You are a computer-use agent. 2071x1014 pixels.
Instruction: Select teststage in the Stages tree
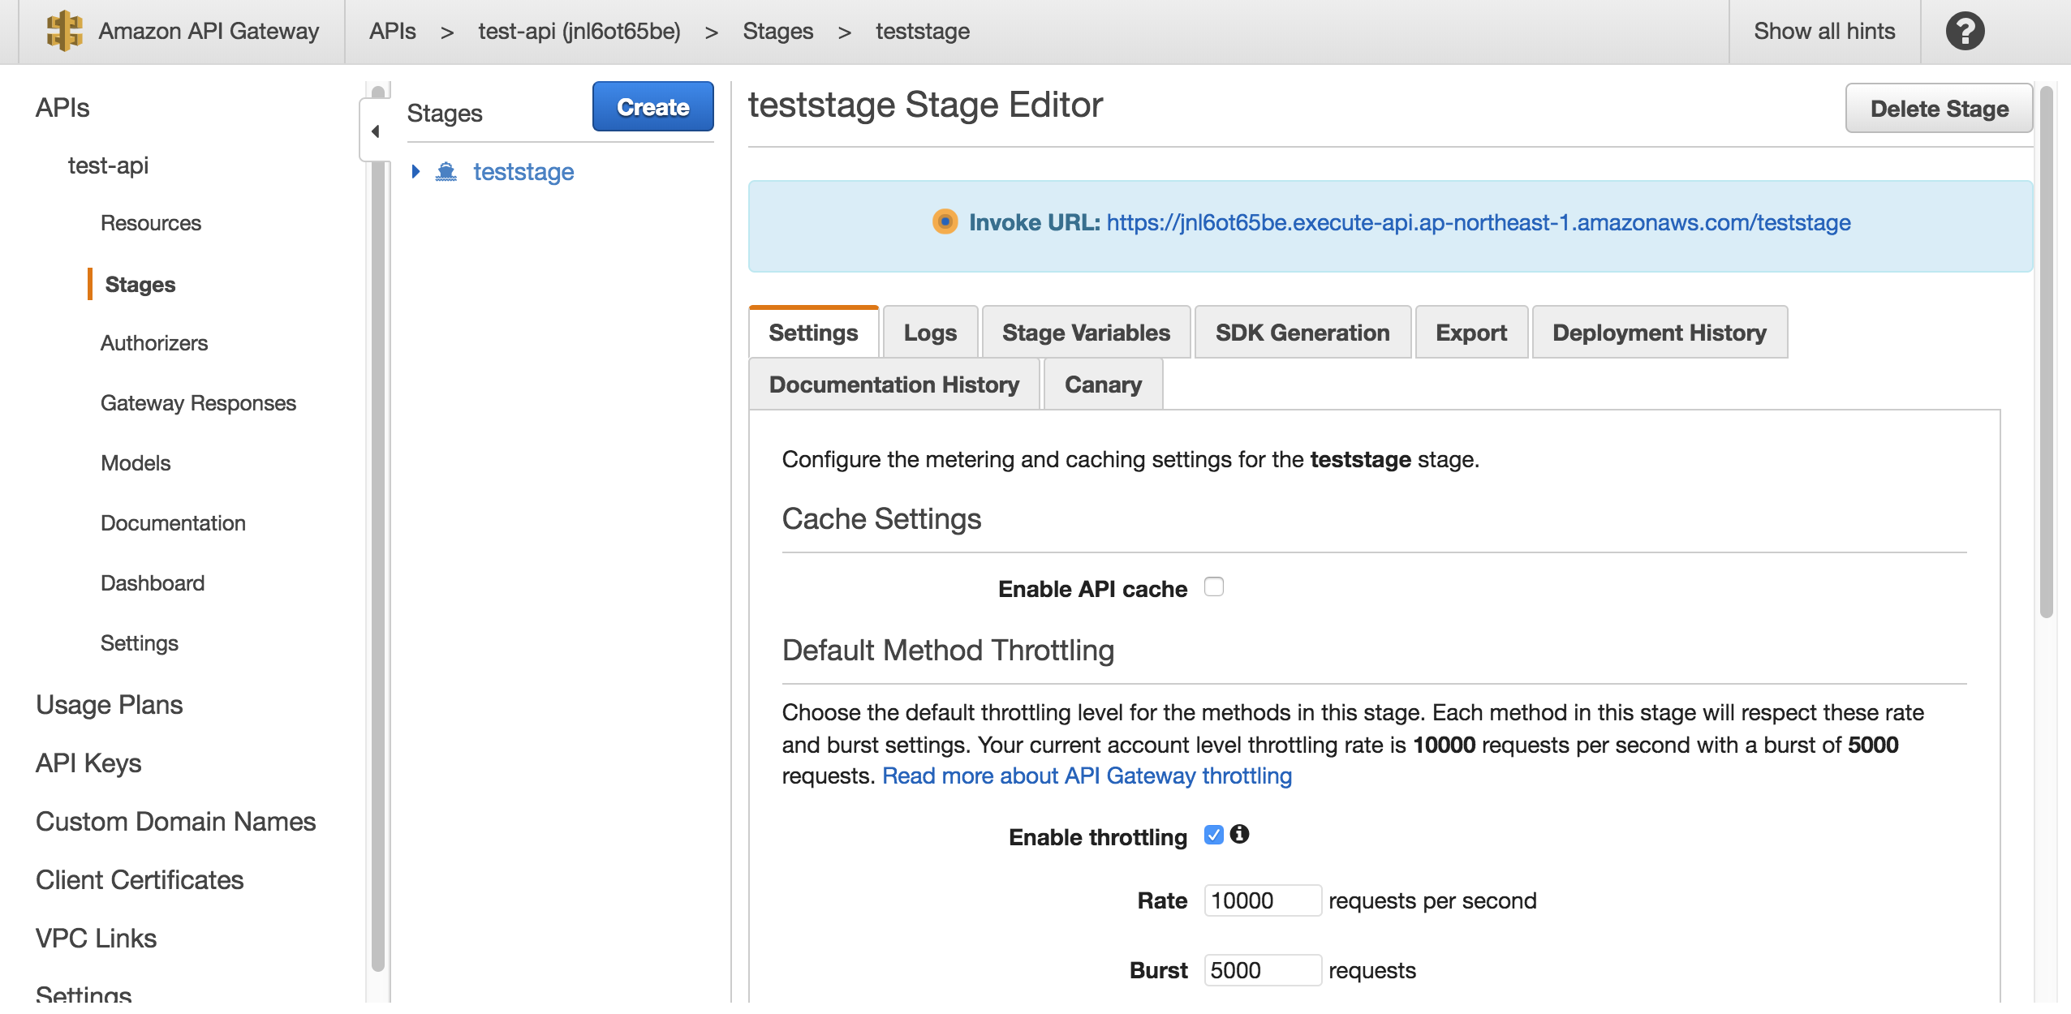(x=523, y=172)
